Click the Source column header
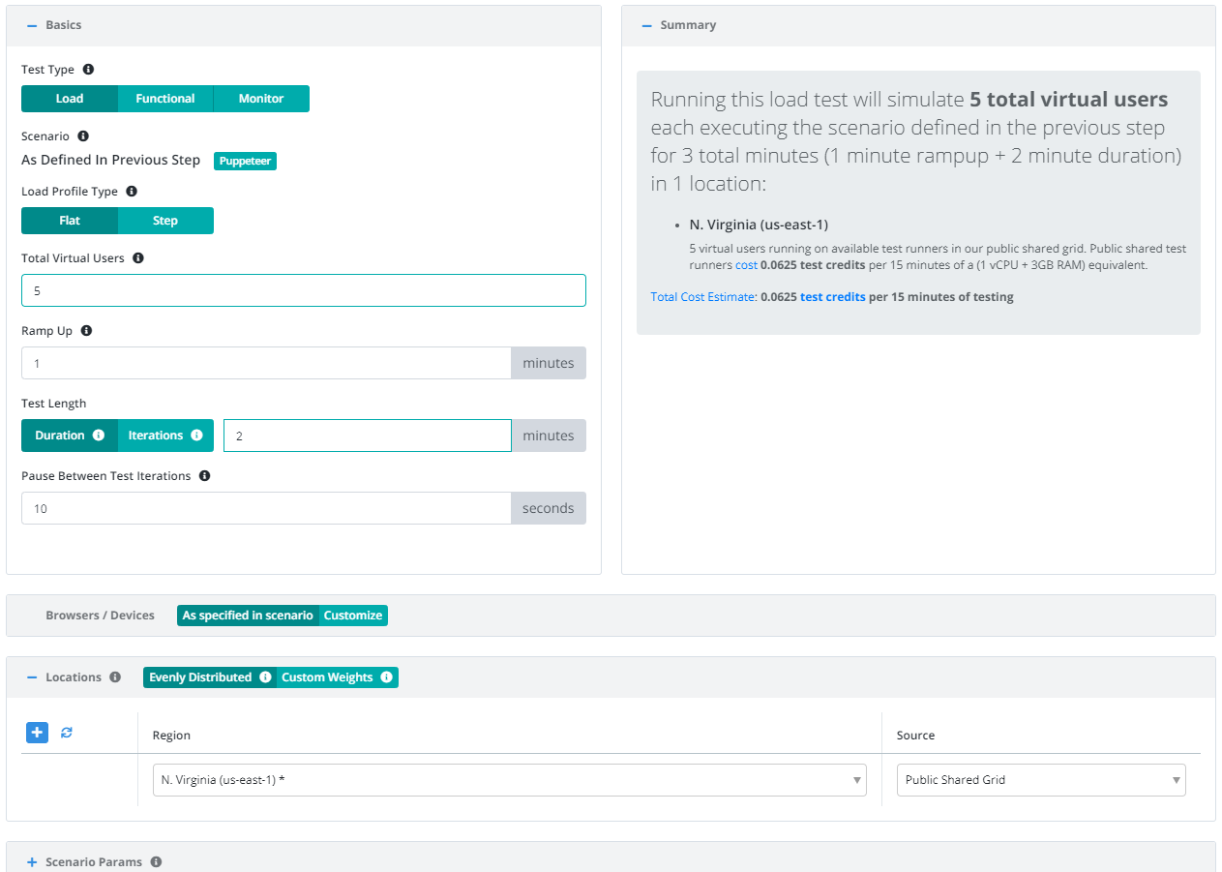 point(915,736)
